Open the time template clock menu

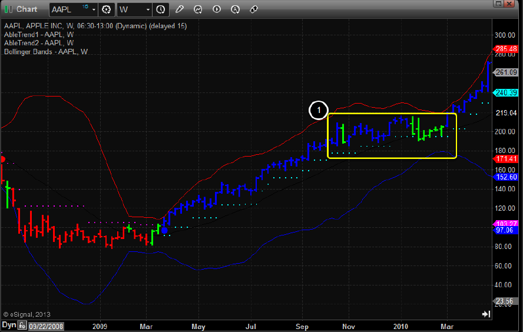click(x=161, y=9)
